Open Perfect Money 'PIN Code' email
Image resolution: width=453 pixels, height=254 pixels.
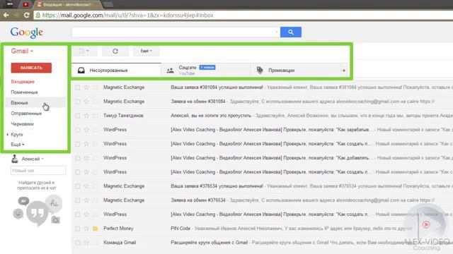coord(180,229)
